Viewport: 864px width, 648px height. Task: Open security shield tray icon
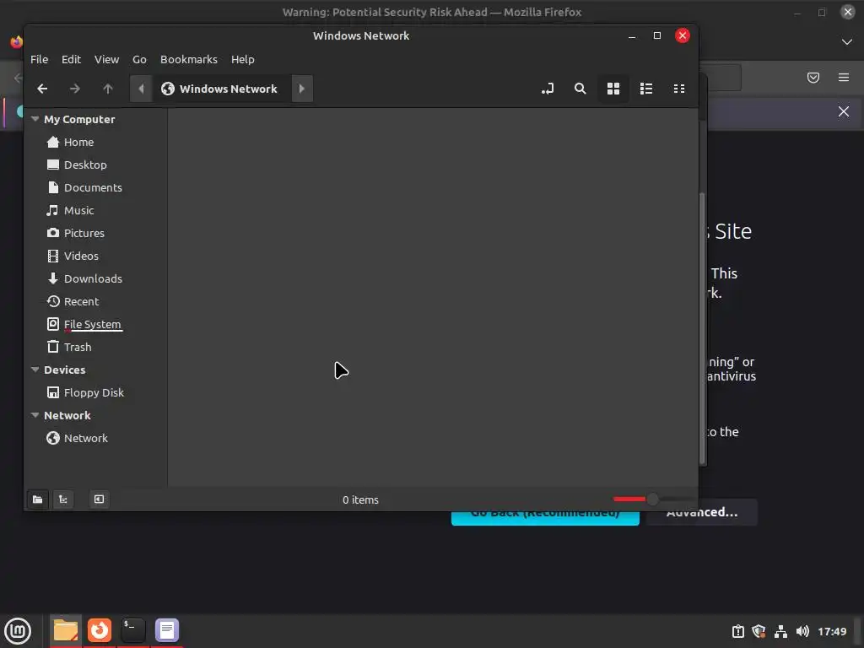coord(759,631)
